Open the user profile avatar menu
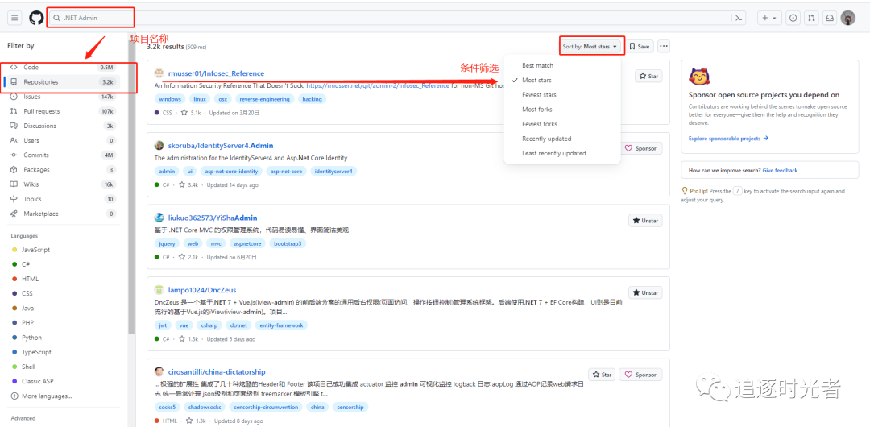Screen dimensions: 870x427 [847, 18]
